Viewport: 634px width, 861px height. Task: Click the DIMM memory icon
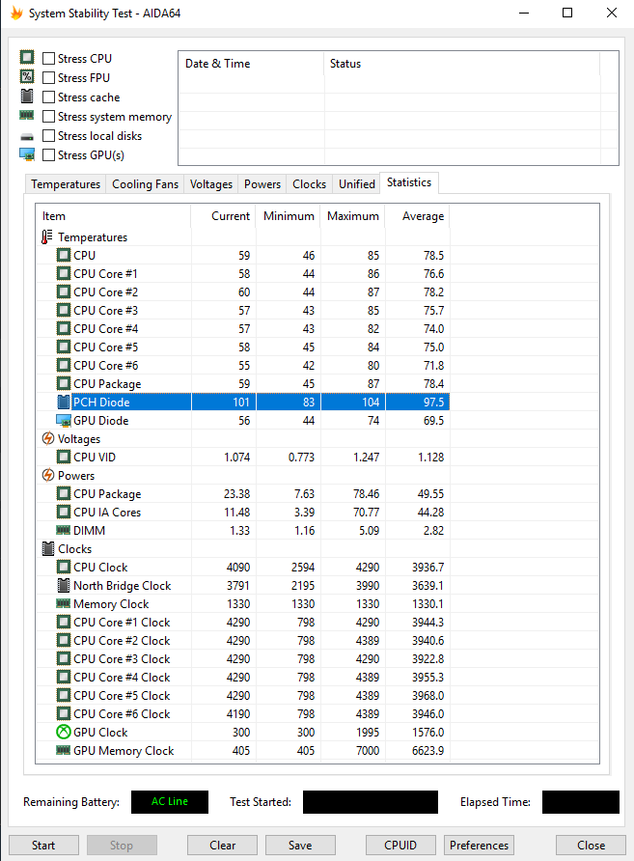[x=64, y=530]
